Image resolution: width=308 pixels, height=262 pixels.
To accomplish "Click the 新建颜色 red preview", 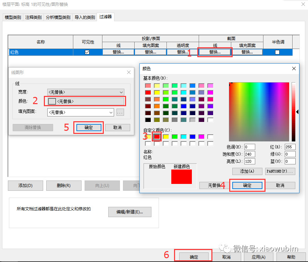I will pos(182,177).
